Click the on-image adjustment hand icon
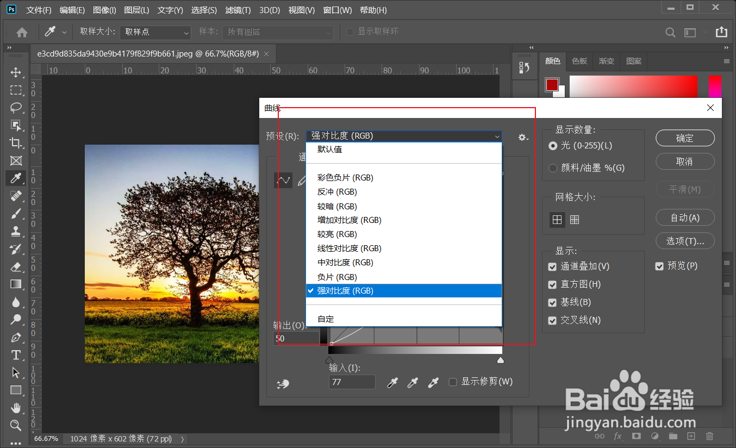This screenshot has height=448, width=736. [x=283, y=384]
